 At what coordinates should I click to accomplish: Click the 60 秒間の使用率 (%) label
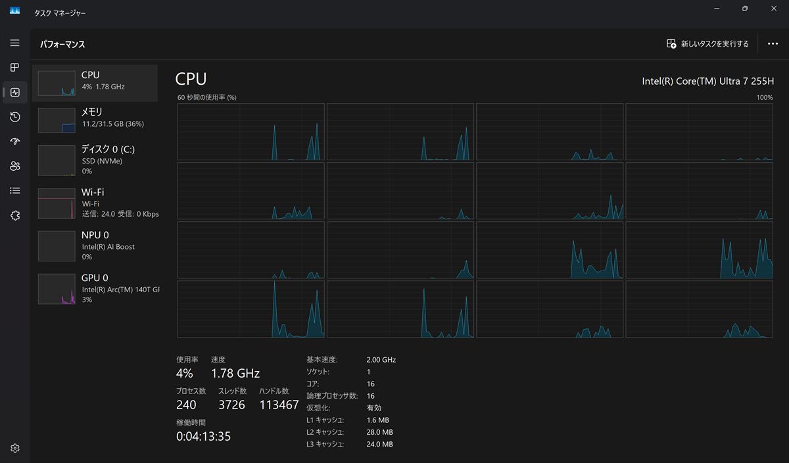207,97
